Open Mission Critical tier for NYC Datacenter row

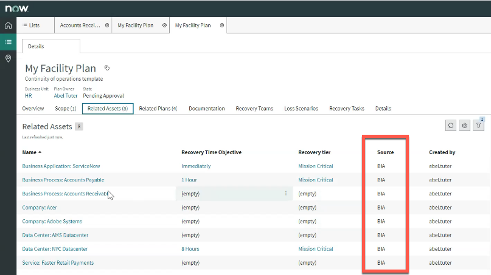pyautogui.click(x=316, y=249)
